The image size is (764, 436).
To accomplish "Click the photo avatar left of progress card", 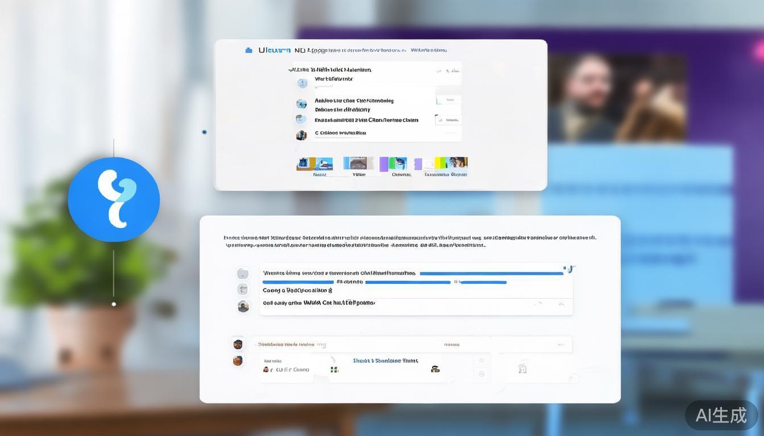I will tap(243, 307).
